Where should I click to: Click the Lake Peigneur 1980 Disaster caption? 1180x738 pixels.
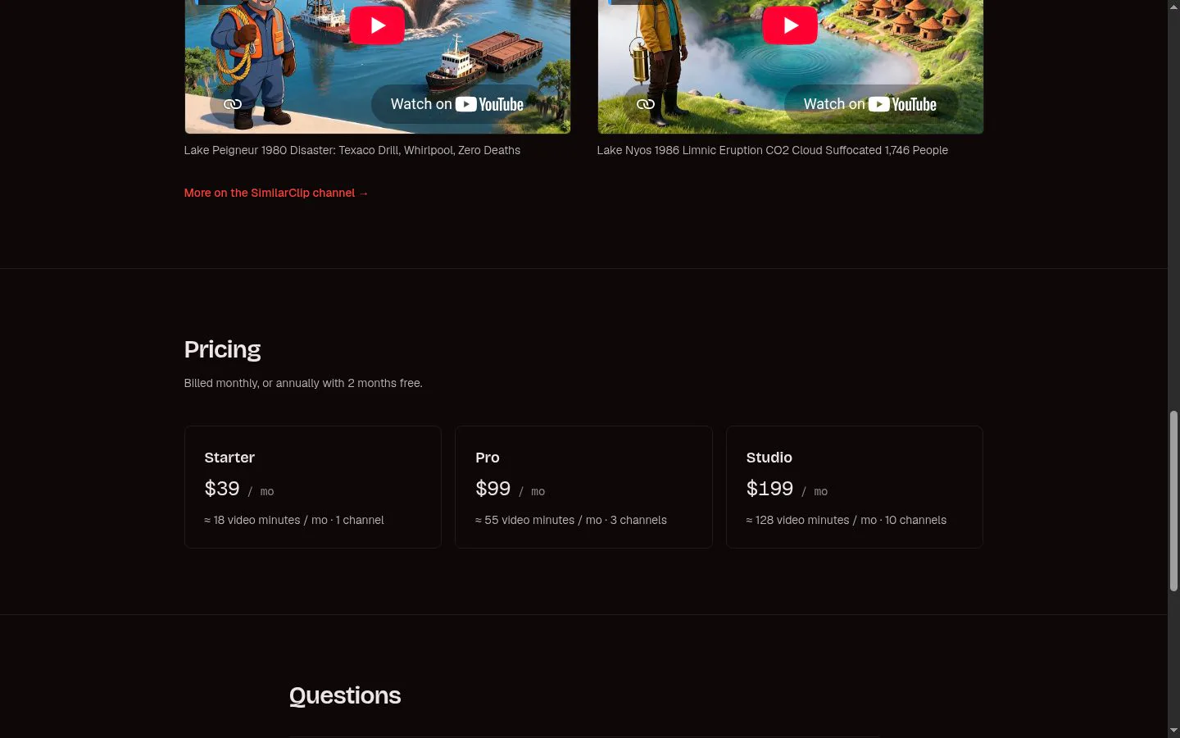352,150
